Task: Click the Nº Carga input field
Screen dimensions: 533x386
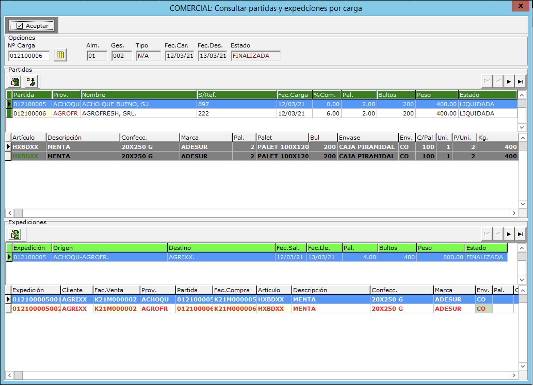Action: 29,56
